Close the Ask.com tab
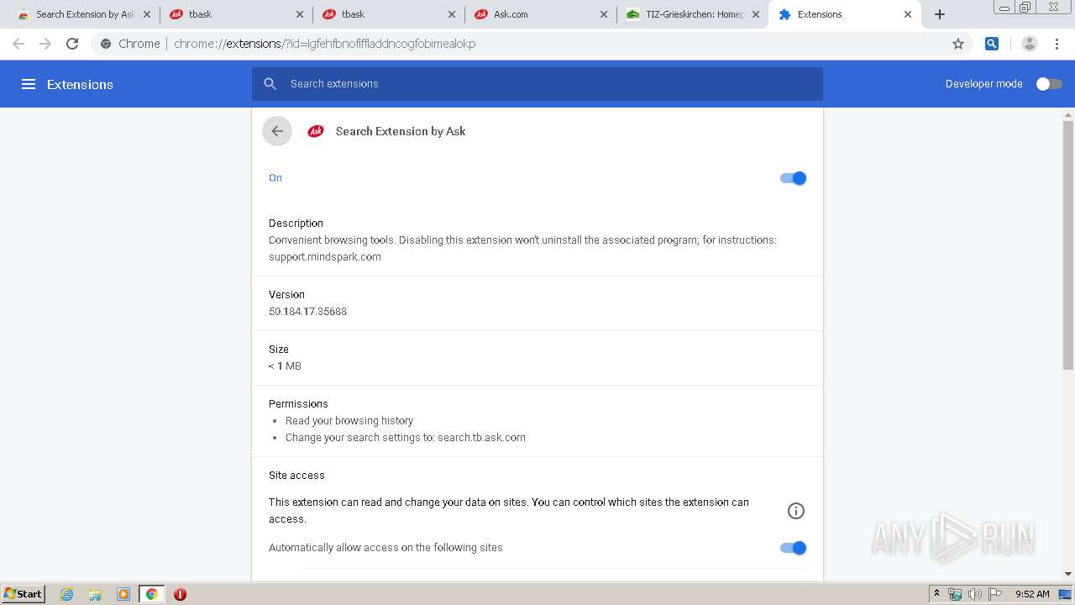Screen dimensions: 1075x605 (x=604, y=14)
